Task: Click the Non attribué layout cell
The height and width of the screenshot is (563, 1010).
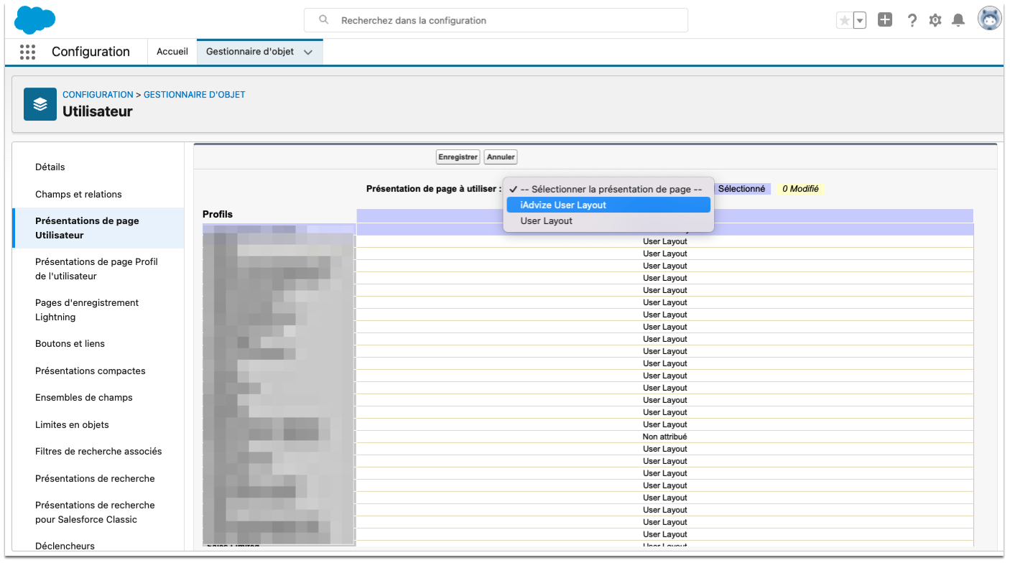Action: [x=664, y=437]
